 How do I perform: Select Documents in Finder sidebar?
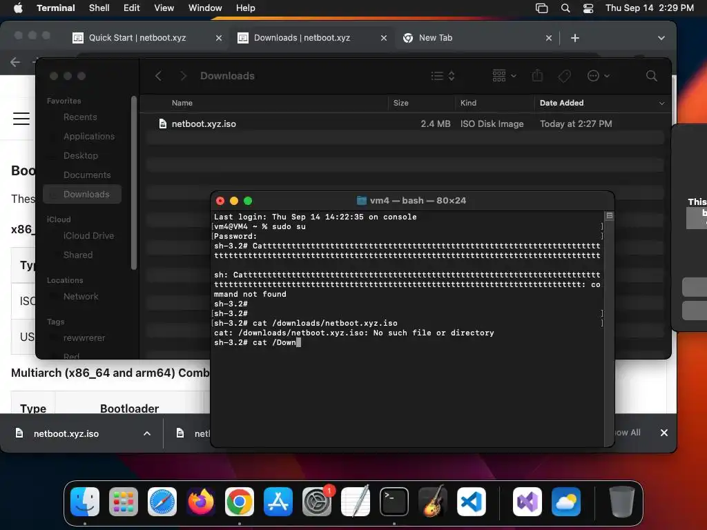[87, 175]
